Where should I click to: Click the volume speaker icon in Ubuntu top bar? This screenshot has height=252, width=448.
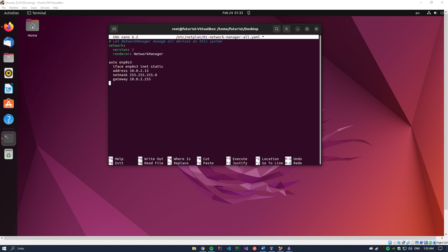pyautogui.click(x=436, y=13)
